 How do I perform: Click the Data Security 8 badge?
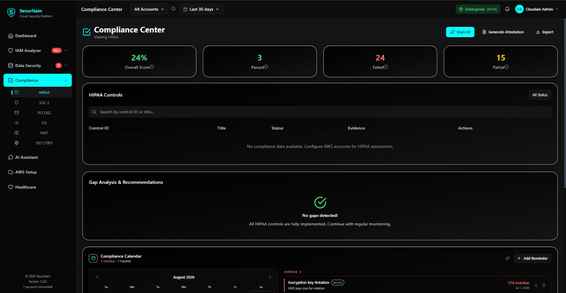pos(59,65)
